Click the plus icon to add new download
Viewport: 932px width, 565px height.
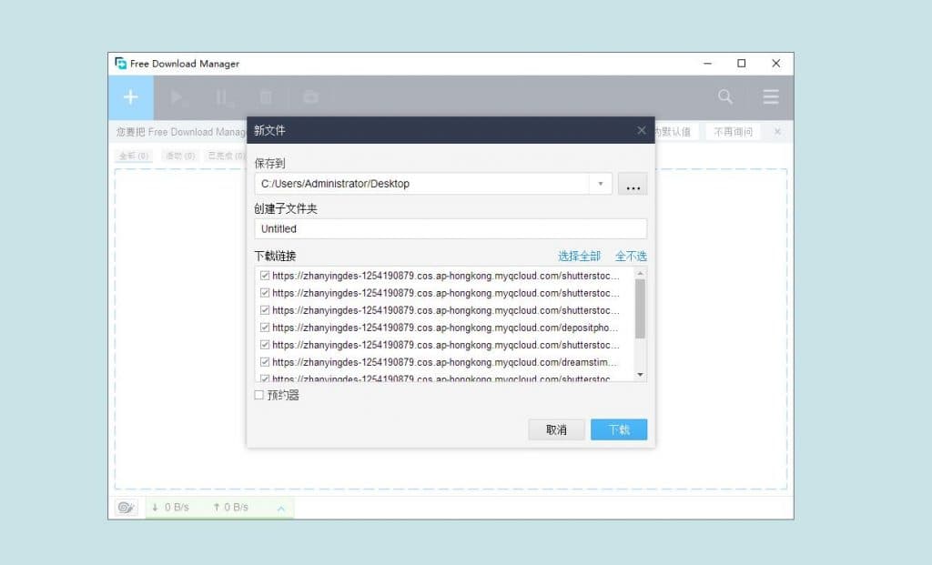pyautogui.click(x=129, y=96)
